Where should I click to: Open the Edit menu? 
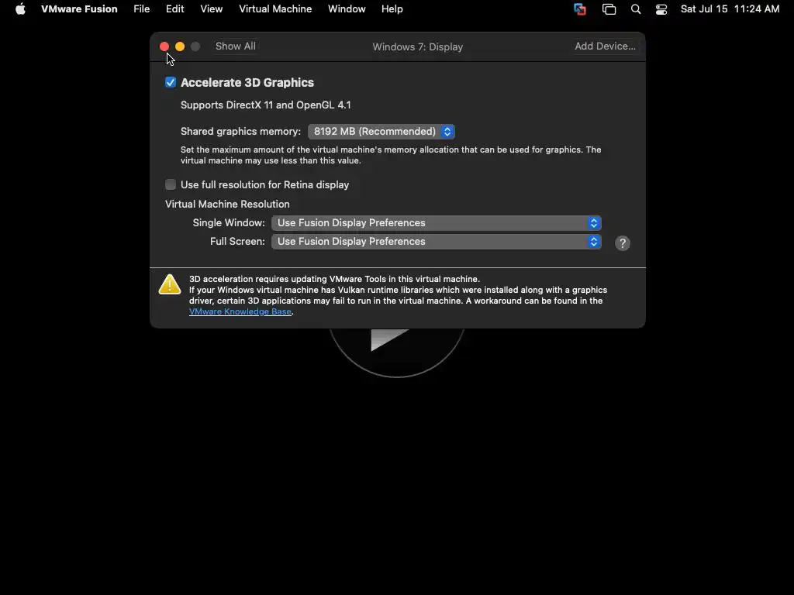pyautogui.click(x=174, y=9)
